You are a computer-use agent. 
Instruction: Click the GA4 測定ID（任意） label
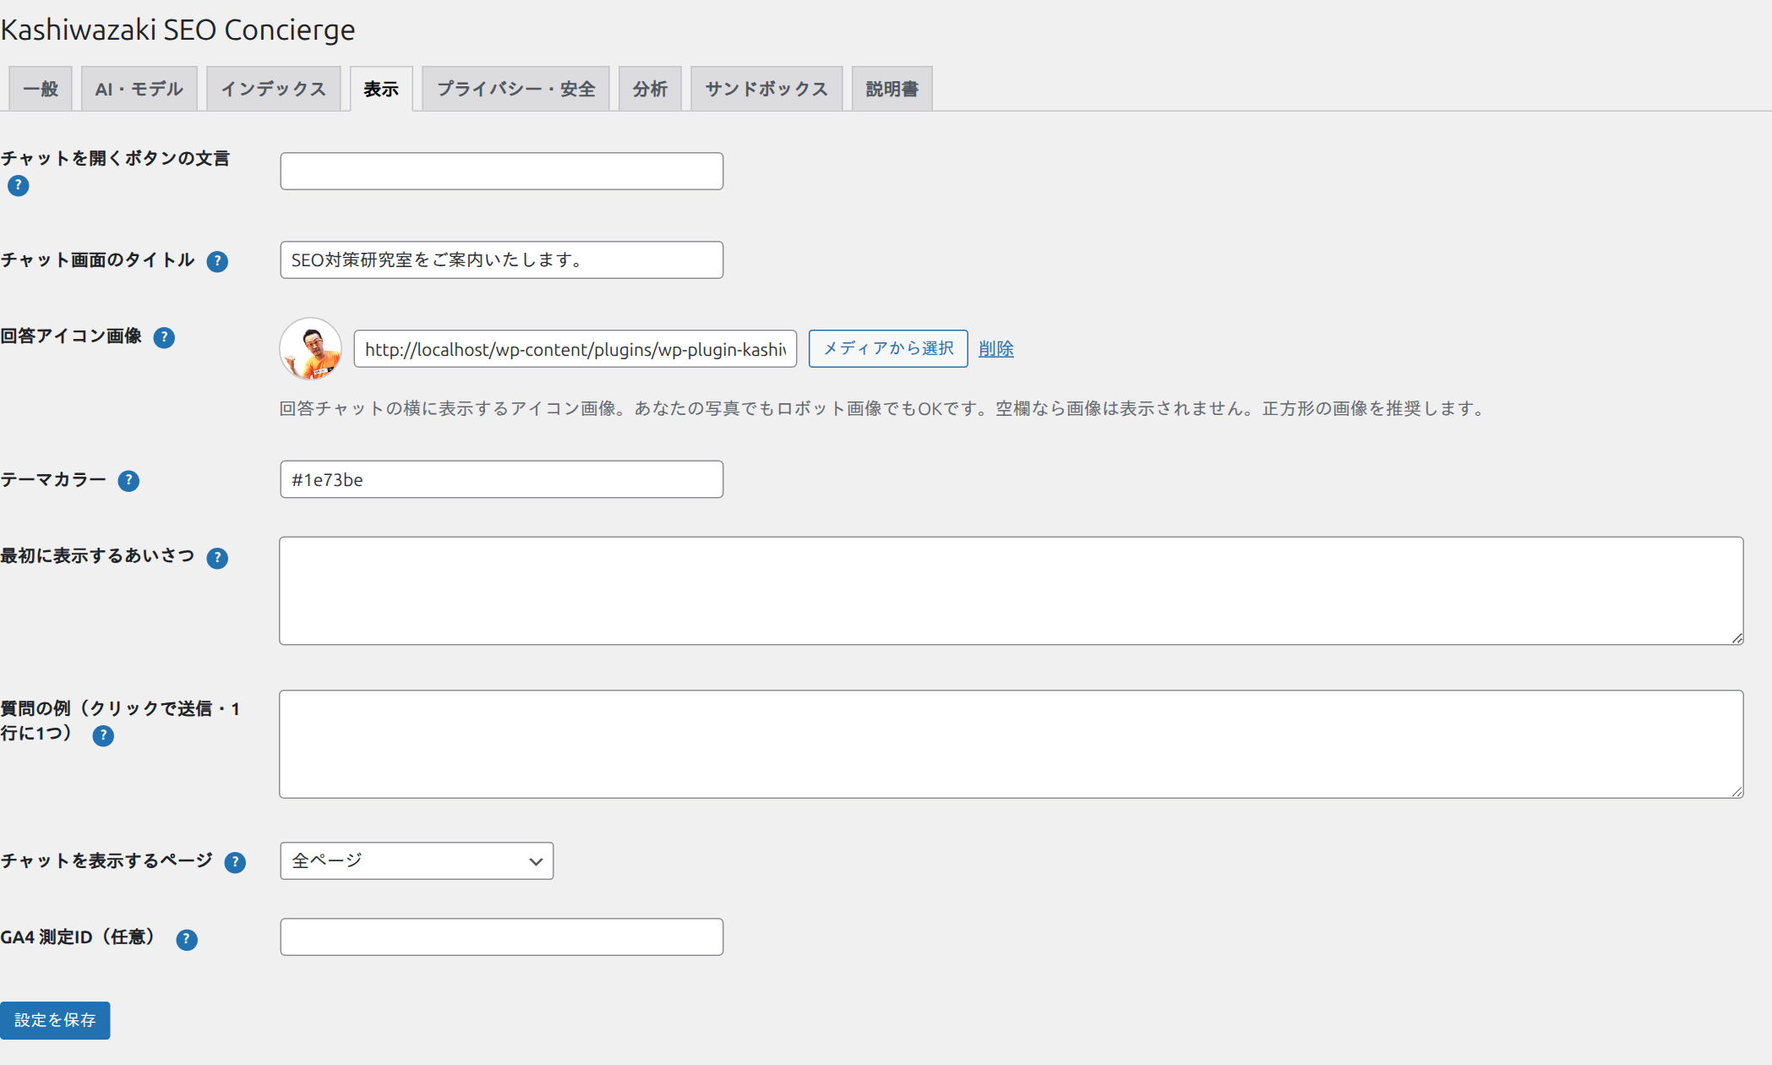81,937
